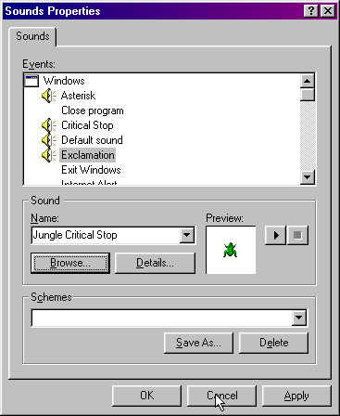Image resolution: width=340 pixels, height=416 pixels.
Task: Click the Save As... scheme button
Action: [x=198, y=343]
